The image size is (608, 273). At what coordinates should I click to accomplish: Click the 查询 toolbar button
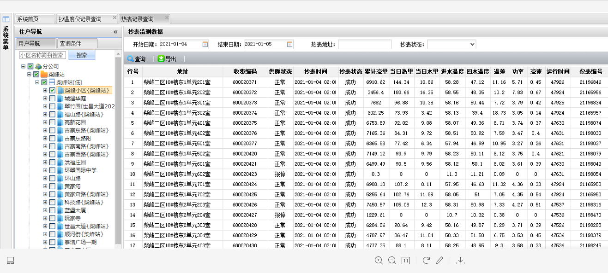(137, 59)
